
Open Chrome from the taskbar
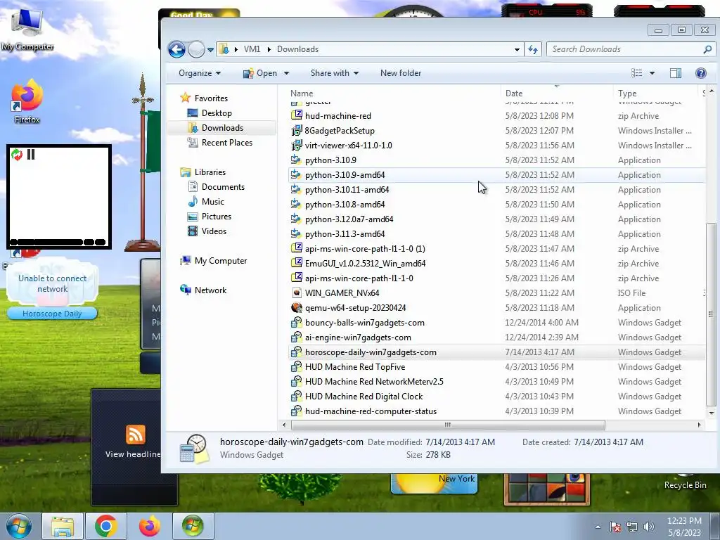coord(105,526)
